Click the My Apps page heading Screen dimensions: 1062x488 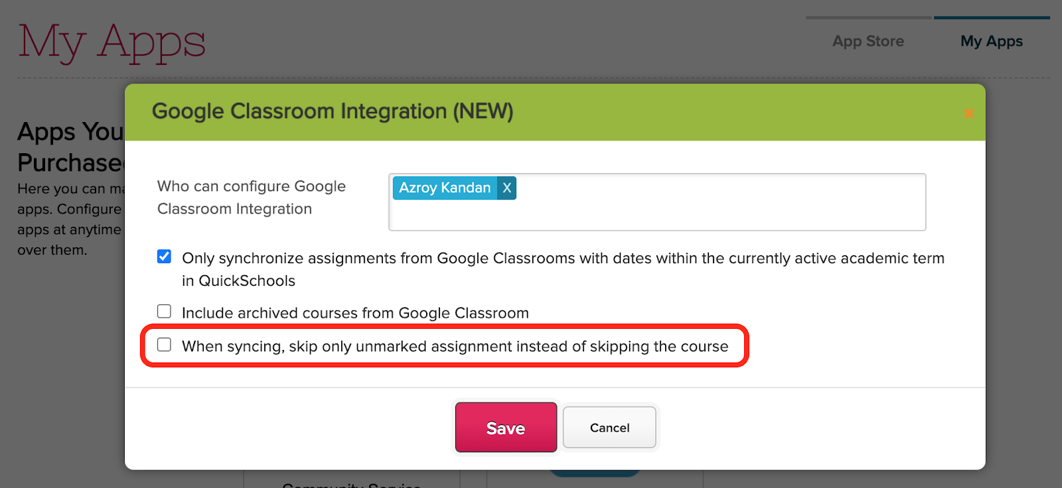point(112,42)
